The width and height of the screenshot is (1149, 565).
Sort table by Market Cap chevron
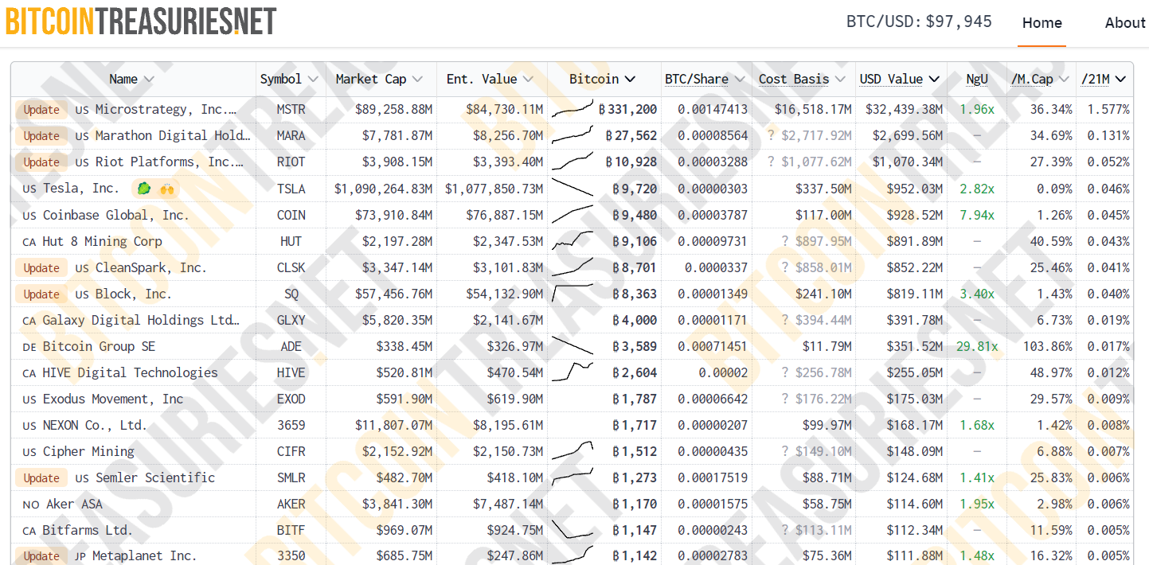[x=417, y=80]
